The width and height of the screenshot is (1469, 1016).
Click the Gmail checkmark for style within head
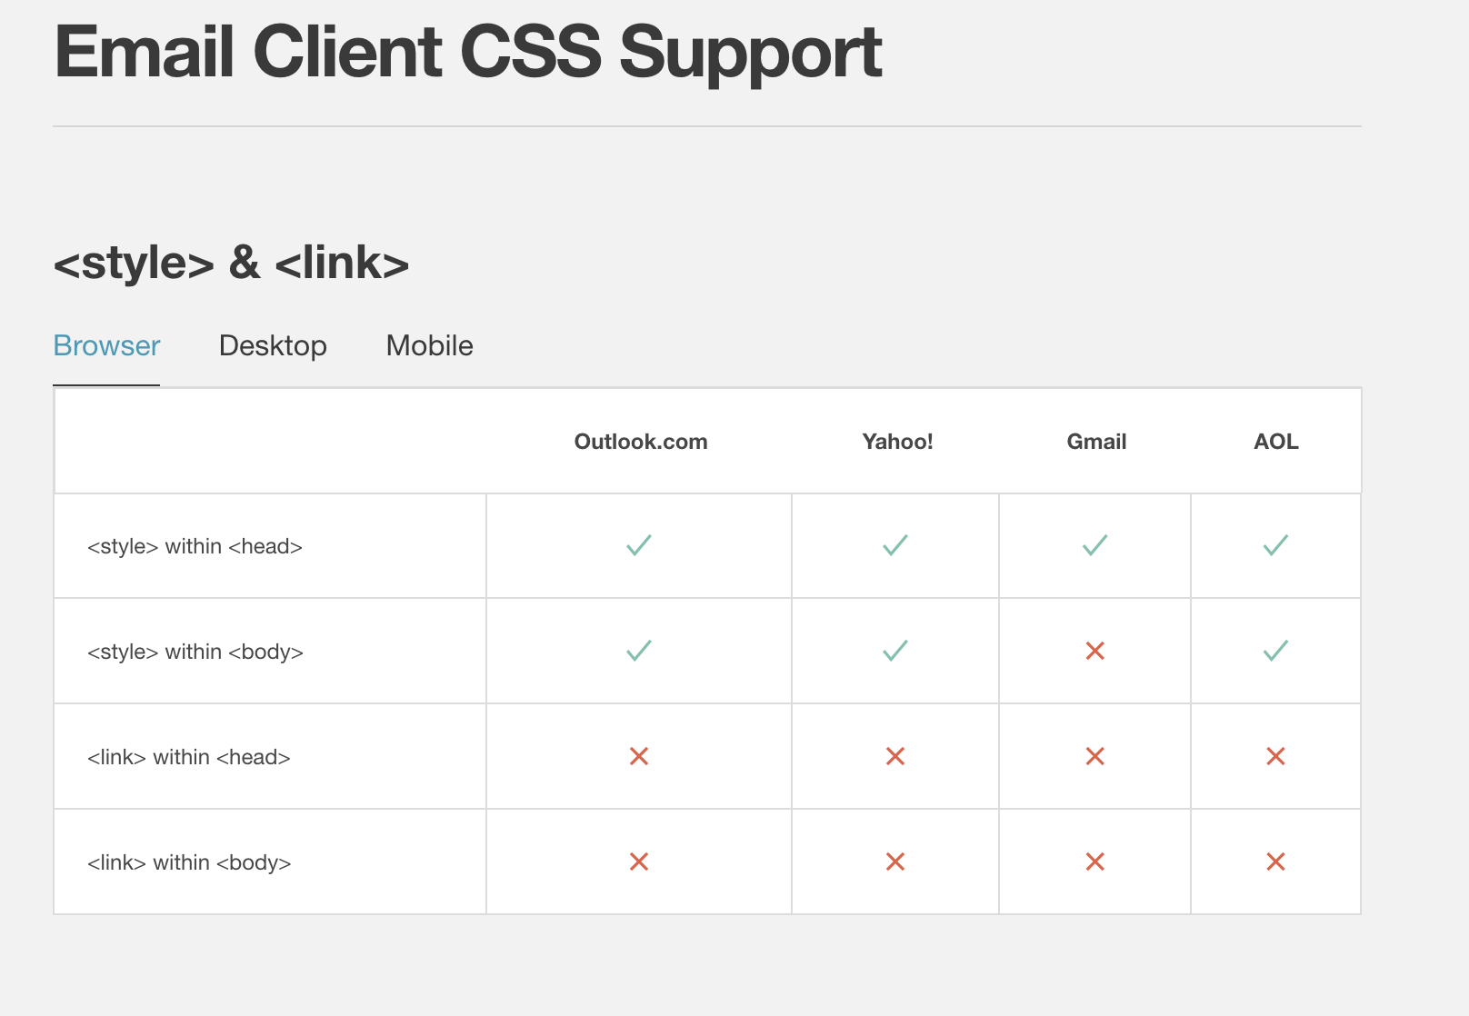coord(1094,545)
